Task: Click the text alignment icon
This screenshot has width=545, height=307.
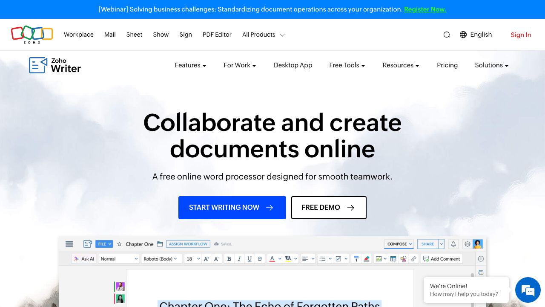Action: tap(305, 259)
